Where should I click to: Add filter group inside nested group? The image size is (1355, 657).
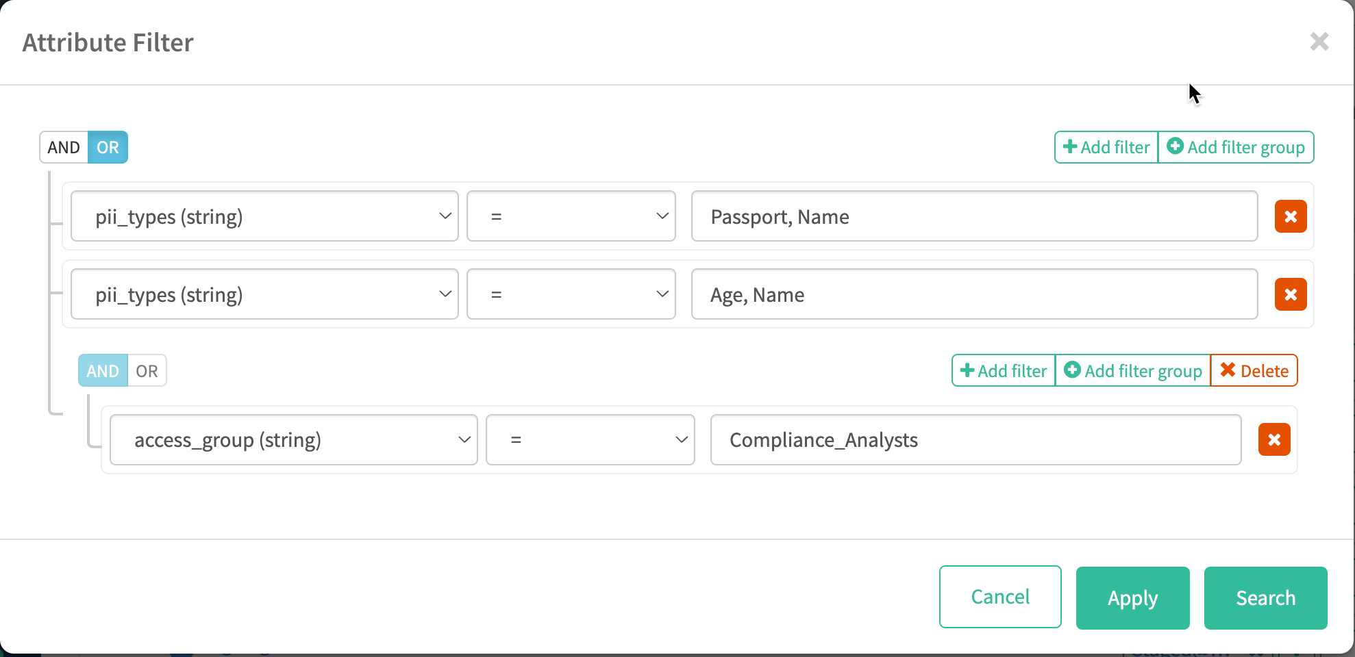point(1132,370)
